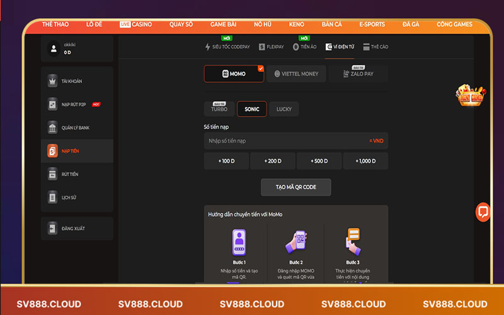The height and width of the screenshot is (315, 504).
Task: Go to Tài Khoản in the sidebar
Action: 77,81
